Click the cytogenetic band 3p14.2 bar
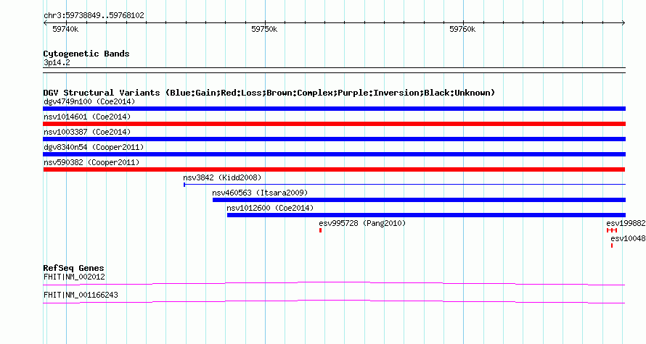This screenshot has width=646, height=344. [334, 70]
